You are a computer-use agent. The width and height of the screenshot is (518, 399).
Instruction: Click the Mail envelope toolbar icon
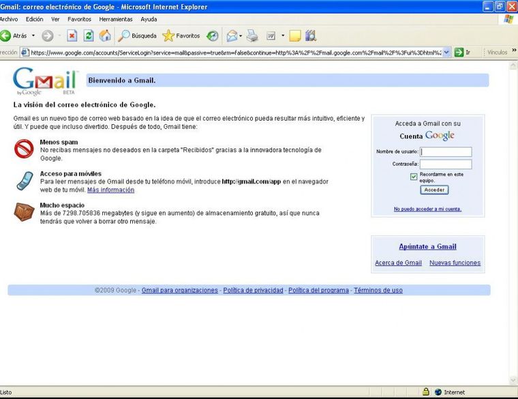point(232,35)
